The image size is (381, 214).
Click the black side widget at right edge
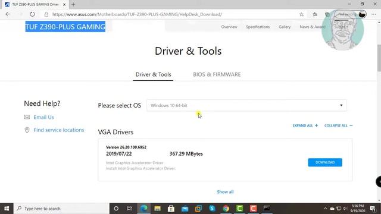tap(379, 182)
